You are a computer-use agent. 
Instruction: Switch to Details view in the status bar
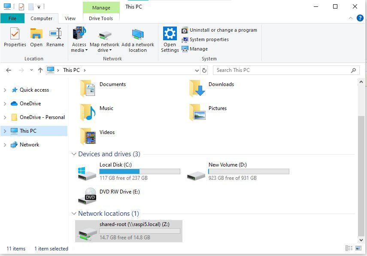click(x=349, y=248)
